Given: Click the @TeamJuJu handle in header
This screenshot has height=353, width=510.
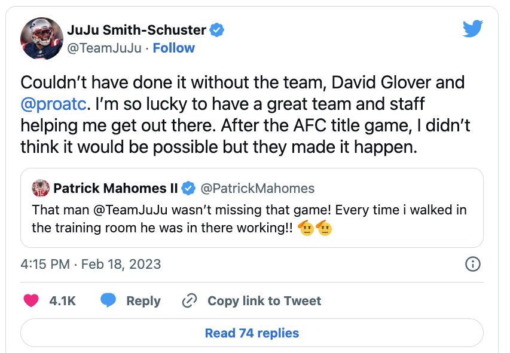Looking at the screenshot, I should point(104,48).
